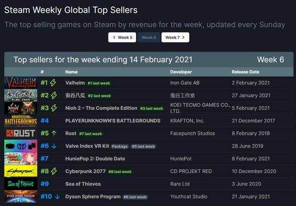Go to the Week 5 page

(x=122, y=38)
